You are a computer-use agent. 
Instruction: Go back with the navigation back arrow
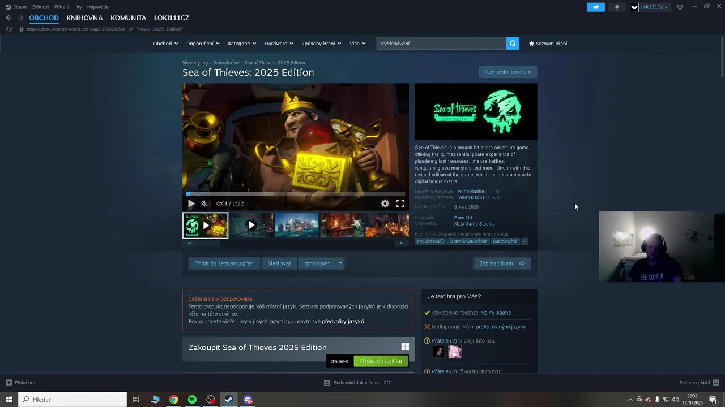pos(8,18)
